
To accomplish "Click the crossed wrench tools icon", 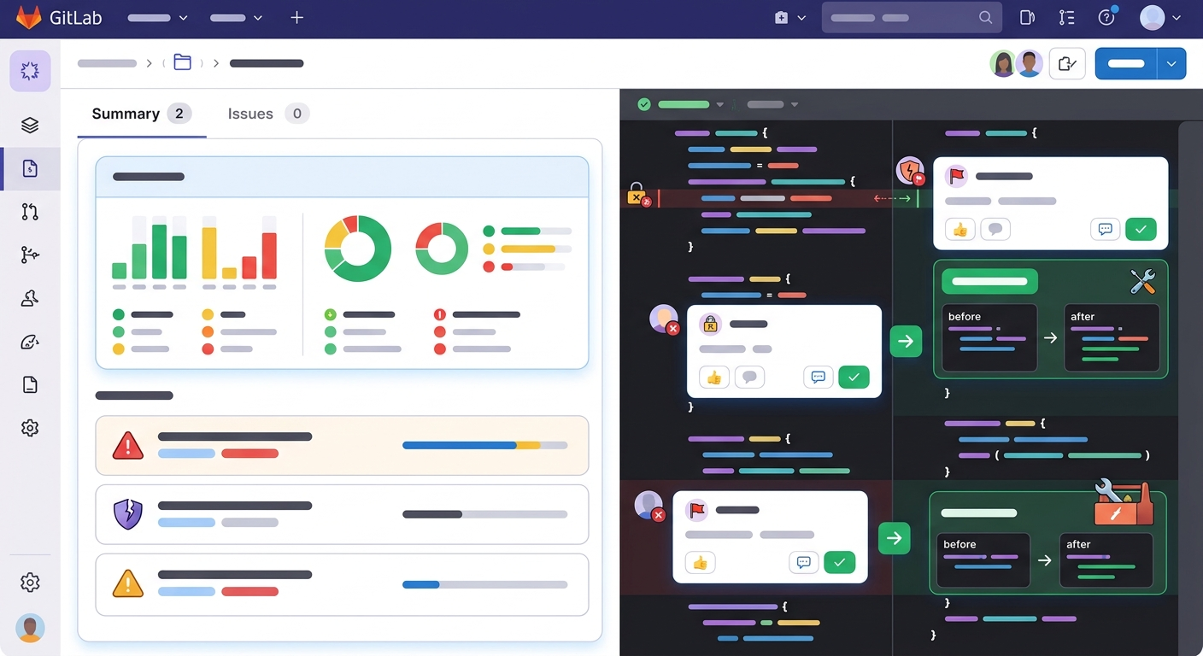I will (x=1142, y=281).
